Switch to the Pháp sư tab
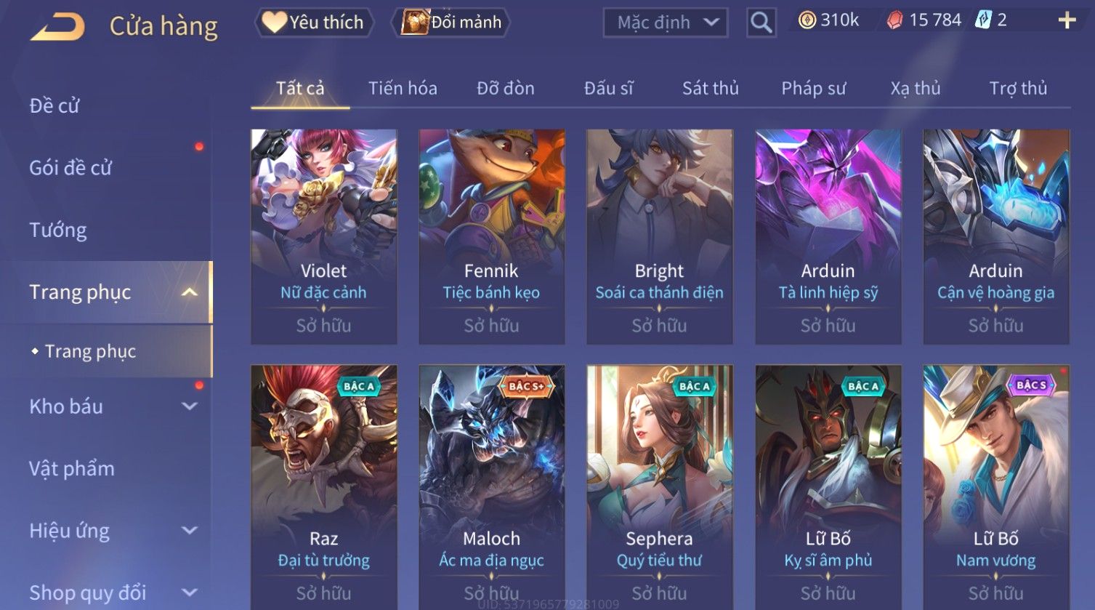Viewport: 1095px width, 610px height. click(x=813, y=89)
